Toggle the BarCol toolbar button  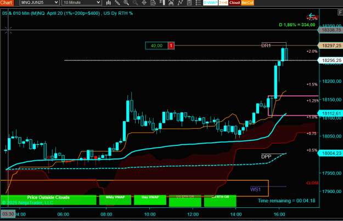[x=248, y=3]
